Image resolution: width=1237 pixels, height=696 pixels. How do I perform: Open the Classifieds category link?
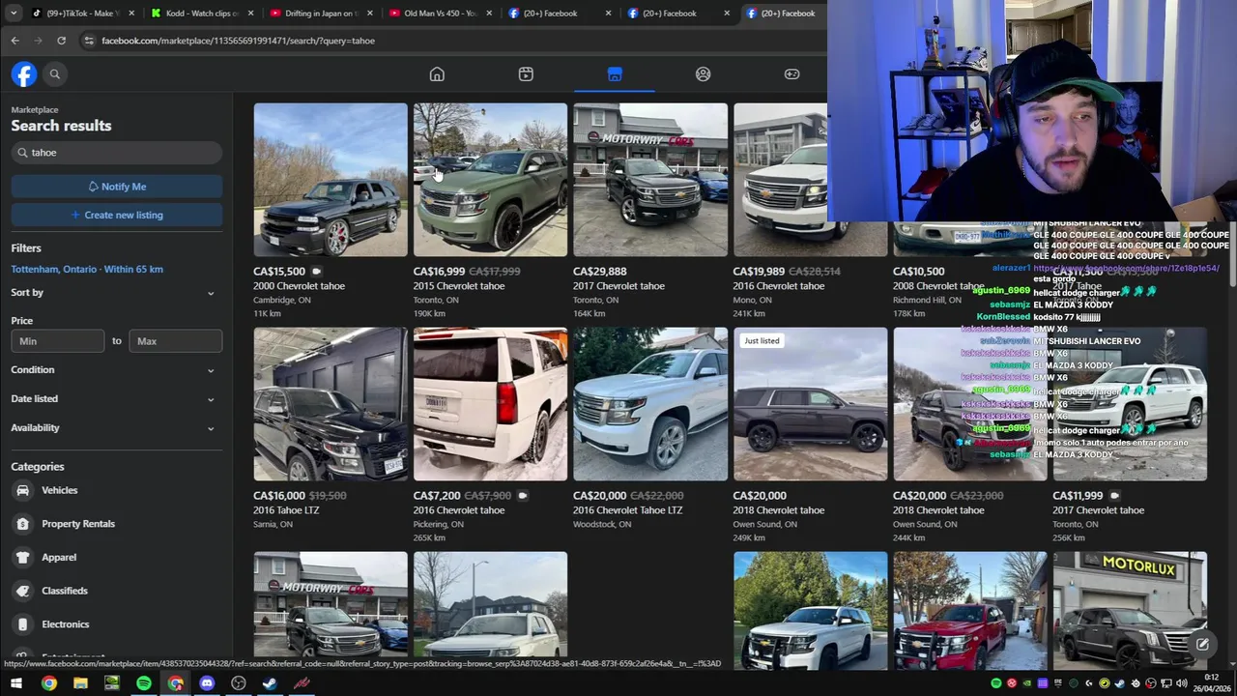[65, 591]
